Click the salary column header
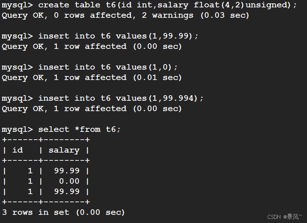 coord(64,150)
